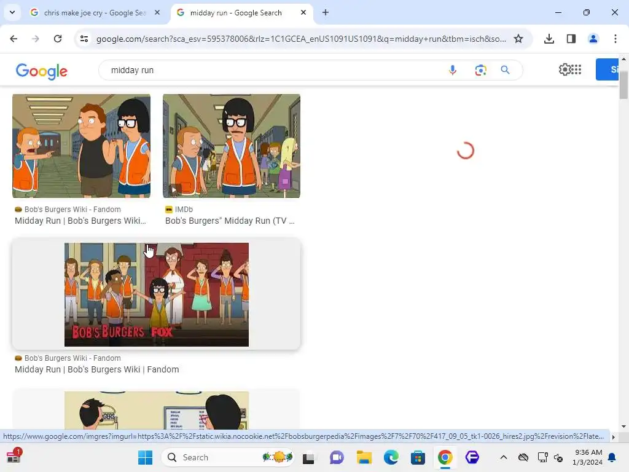The width and height of the screenshot is (629, 472).
Task: View site information icon in address bar
Action: pos(84,39)
